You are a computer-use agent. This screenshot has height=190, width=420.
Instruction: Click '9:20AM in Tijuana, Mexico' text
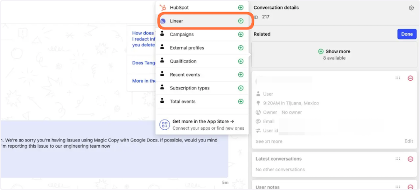click(x=291, y=103)
